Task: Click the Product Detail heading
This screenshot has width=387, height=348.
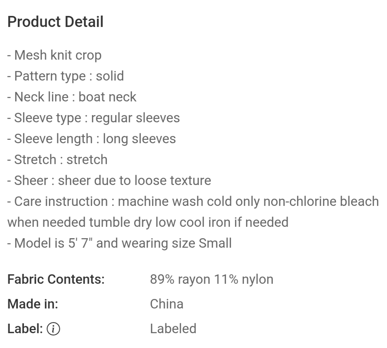Action: (55, 22)
